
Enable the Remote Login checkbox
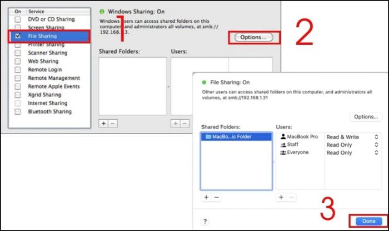tap(18, 70)
